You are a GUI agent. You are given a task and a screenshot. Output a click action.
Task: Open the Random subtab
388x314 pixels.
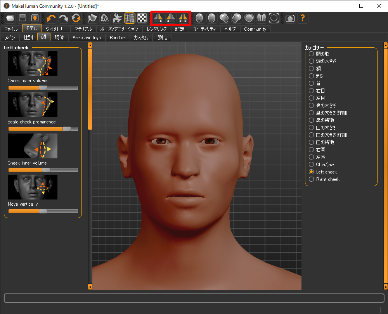(118, 38)
